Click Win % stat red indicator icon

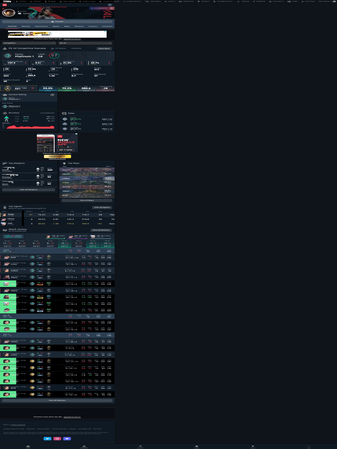point(109,62)
